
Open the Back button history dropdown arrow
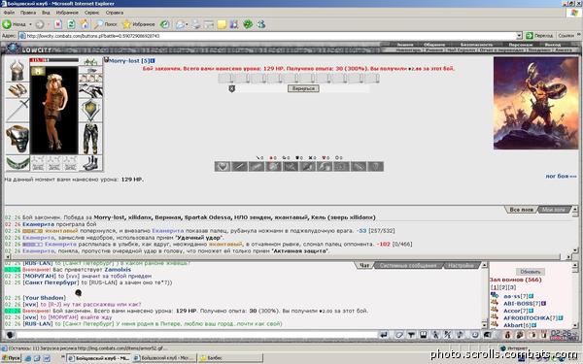click(30, 24)
